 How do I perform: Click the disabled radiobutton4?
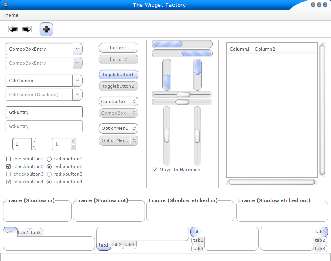[x=49, y=182]
